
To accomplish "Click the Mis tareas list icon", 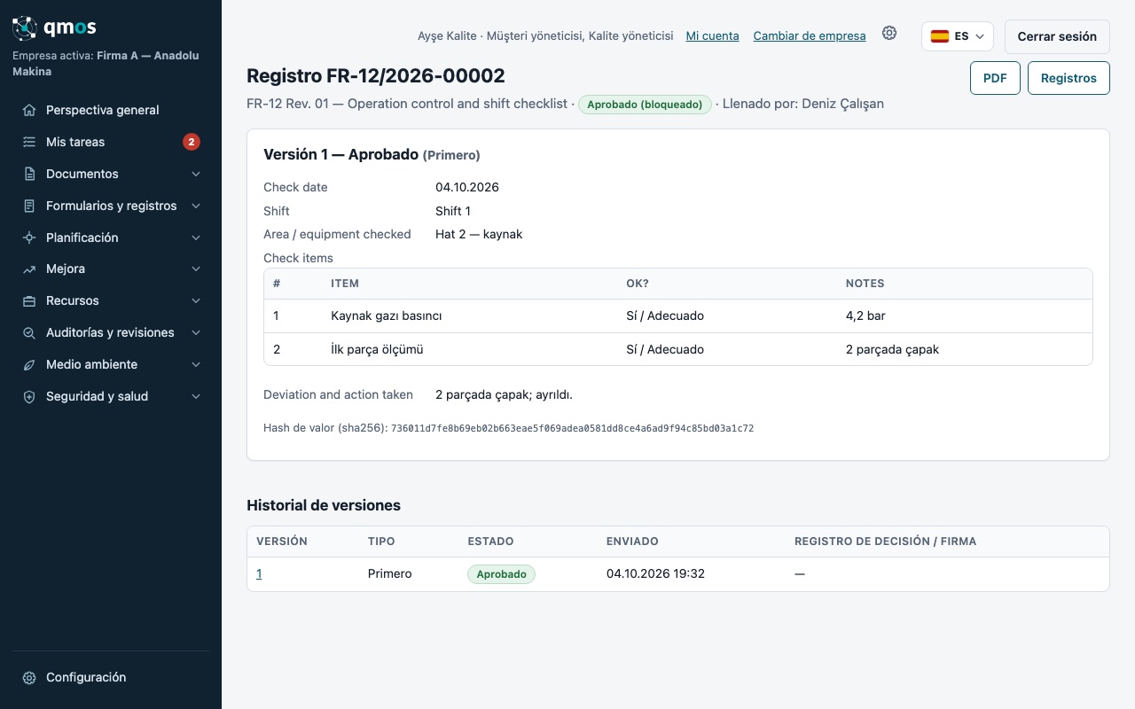I will 29,142.
